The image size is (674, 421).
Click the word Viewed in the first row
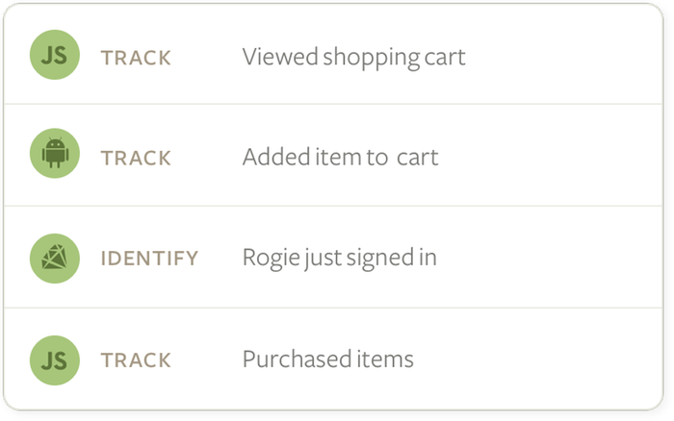click(280, 56)
